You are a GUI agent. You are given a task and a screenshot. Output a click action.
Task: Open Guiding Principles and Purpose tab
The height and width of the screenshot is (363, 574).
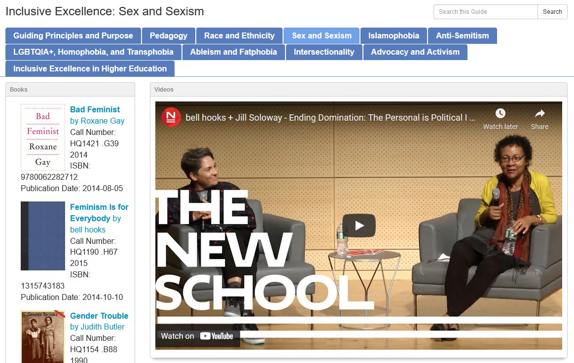pyautogui.click(x=73, y=35)
